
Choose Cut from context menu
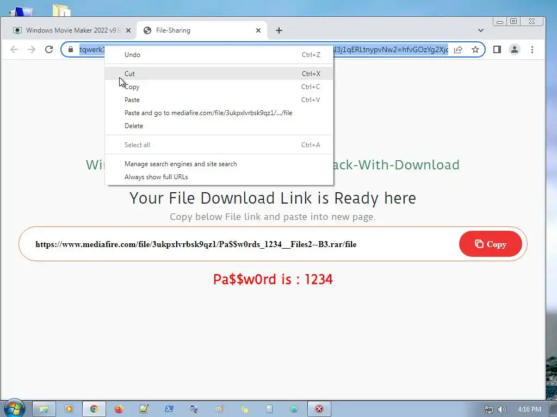click(219, 74)
